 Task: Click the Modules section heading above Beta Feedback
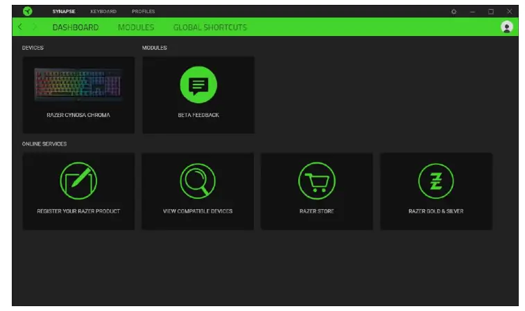point(155,48)
